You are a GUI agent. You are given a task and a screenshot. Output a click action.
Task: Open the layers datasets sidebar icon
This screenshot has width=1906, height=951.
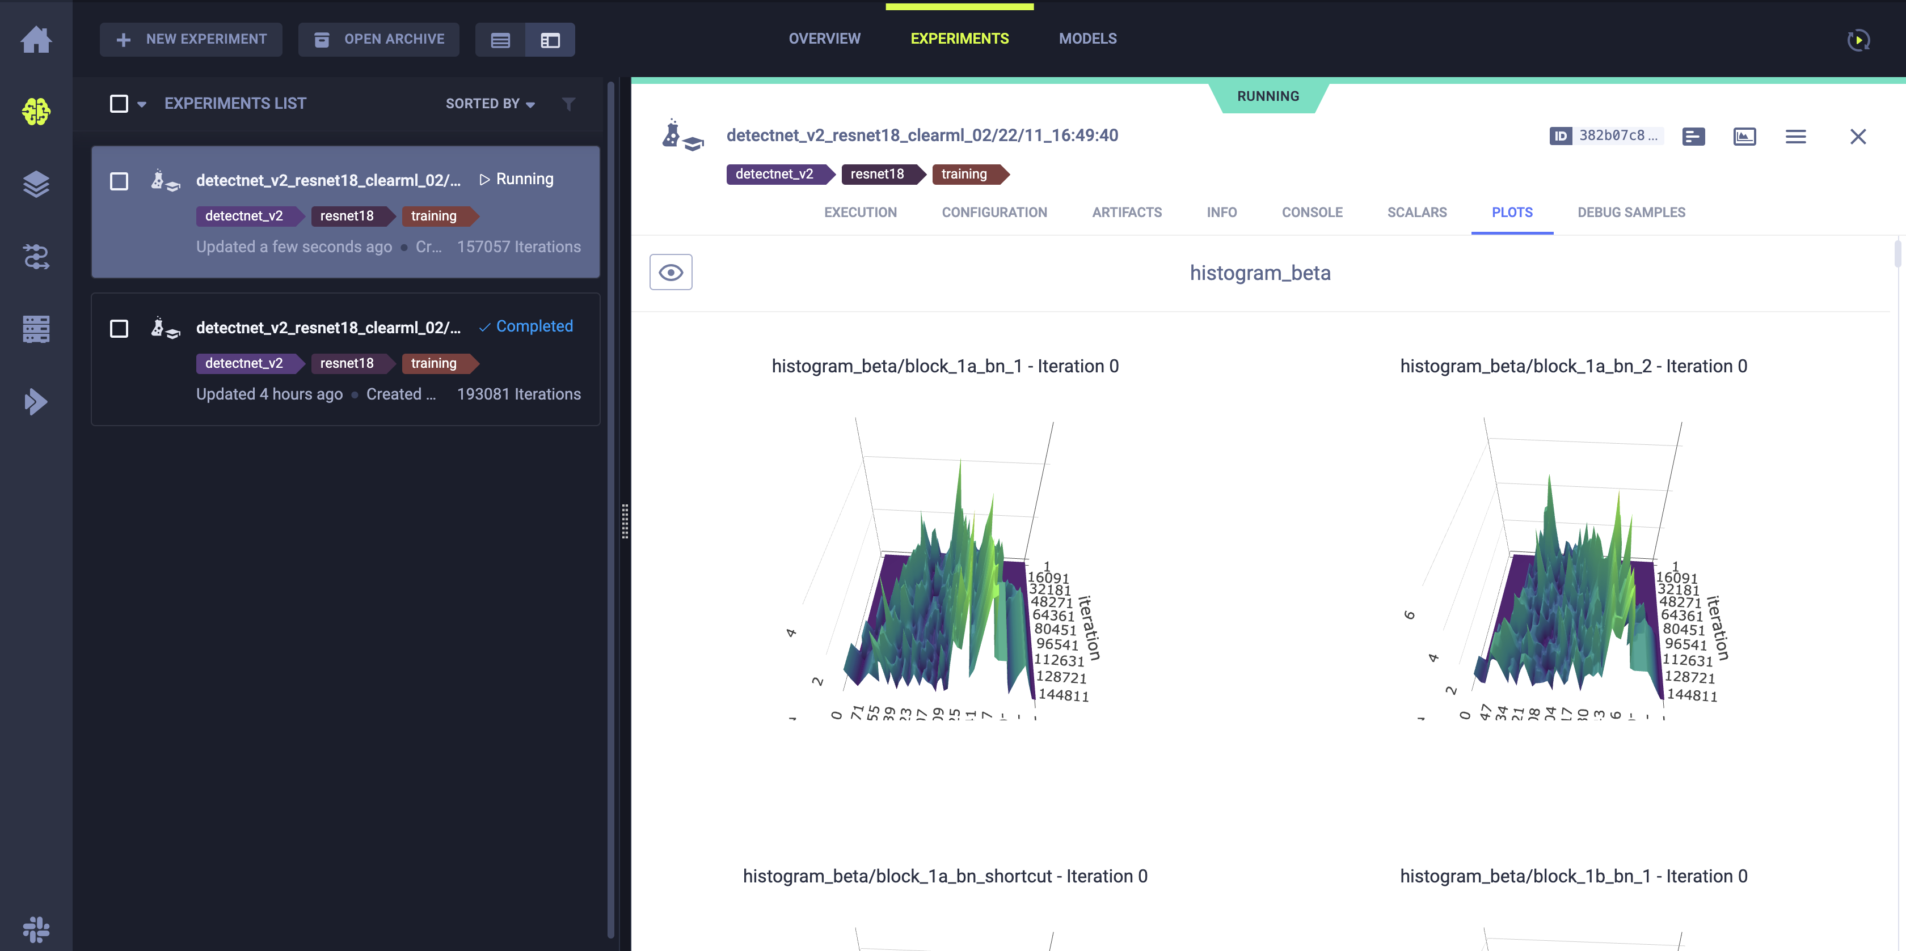[x=36, y=184]
